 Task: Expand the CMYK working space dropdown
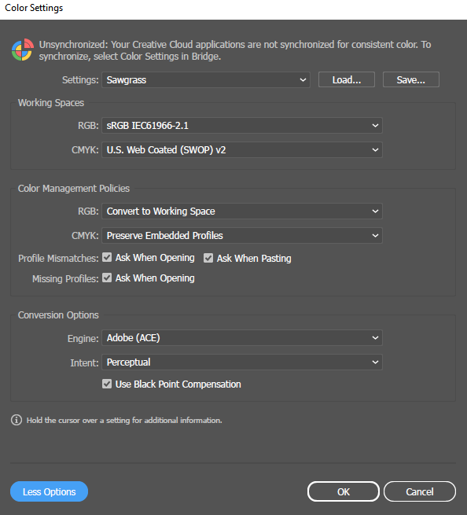[242, 149]
